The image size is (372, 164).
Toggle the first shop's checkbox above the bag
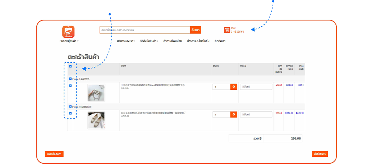70,79
